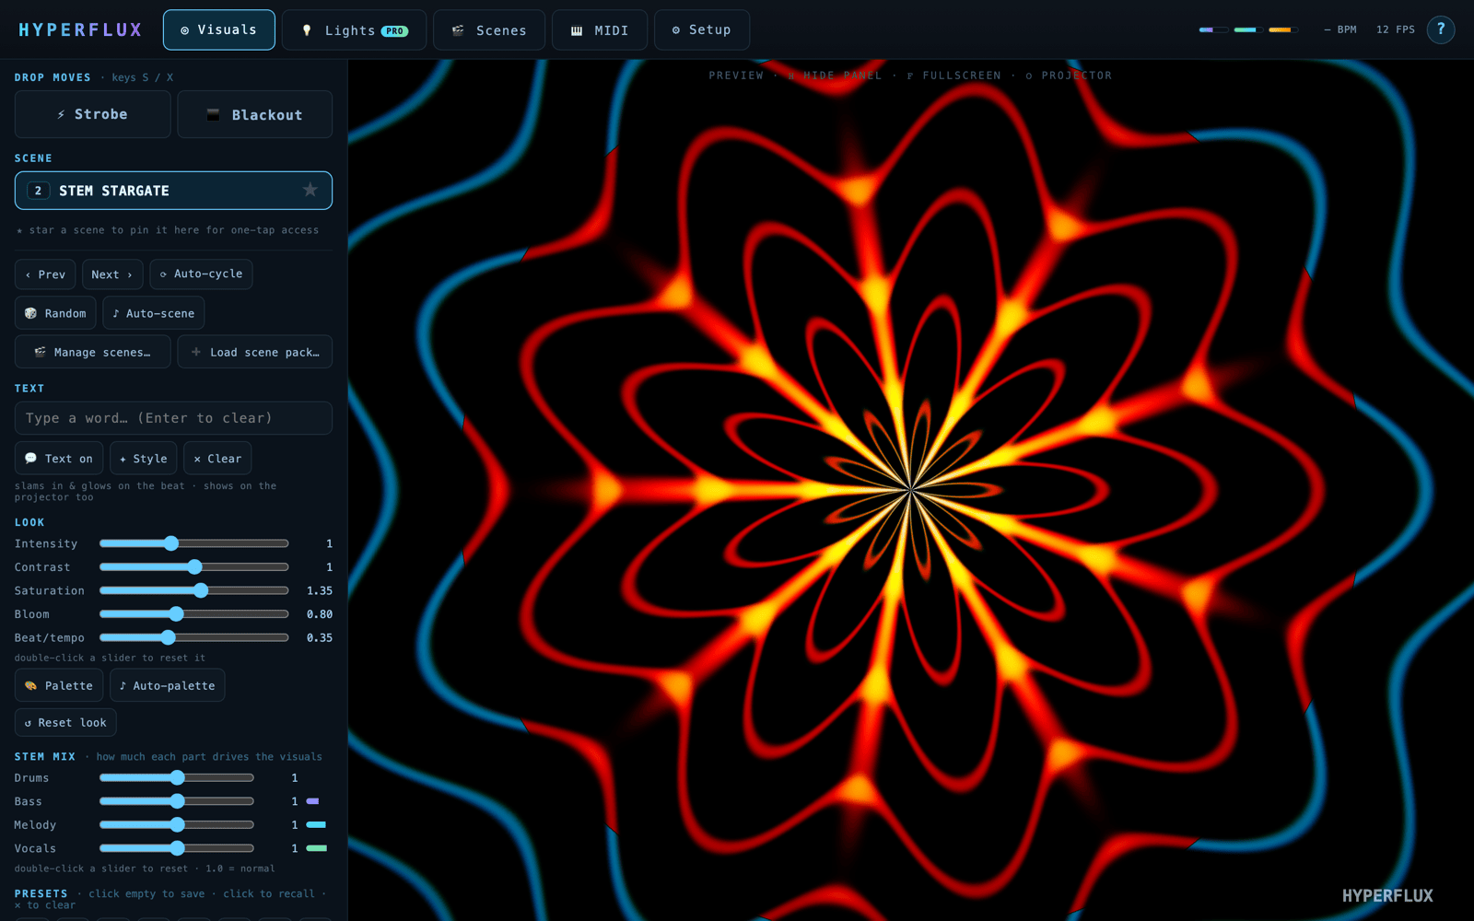
Task: Adjust the Vocals stem slider
Action: (x=177, y=848)
